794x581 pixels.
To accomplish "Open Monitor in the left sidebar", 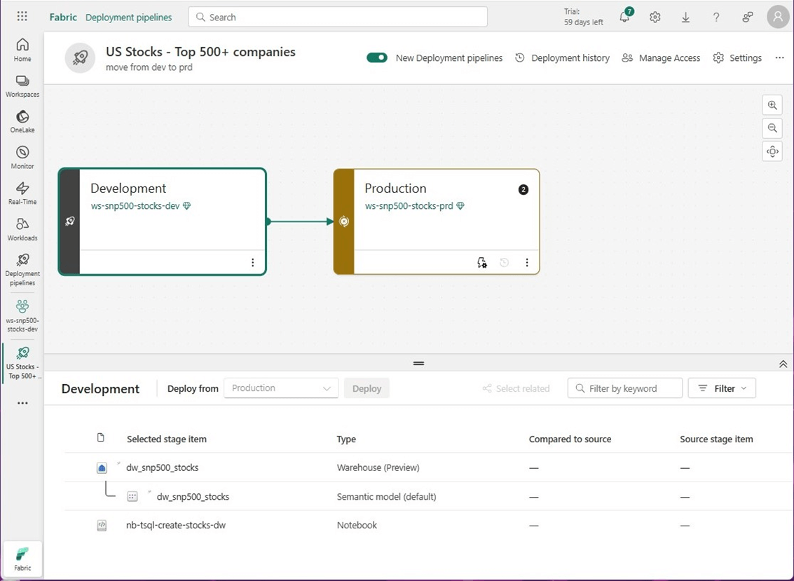I will pyautogui.click(x=22, y=157).
